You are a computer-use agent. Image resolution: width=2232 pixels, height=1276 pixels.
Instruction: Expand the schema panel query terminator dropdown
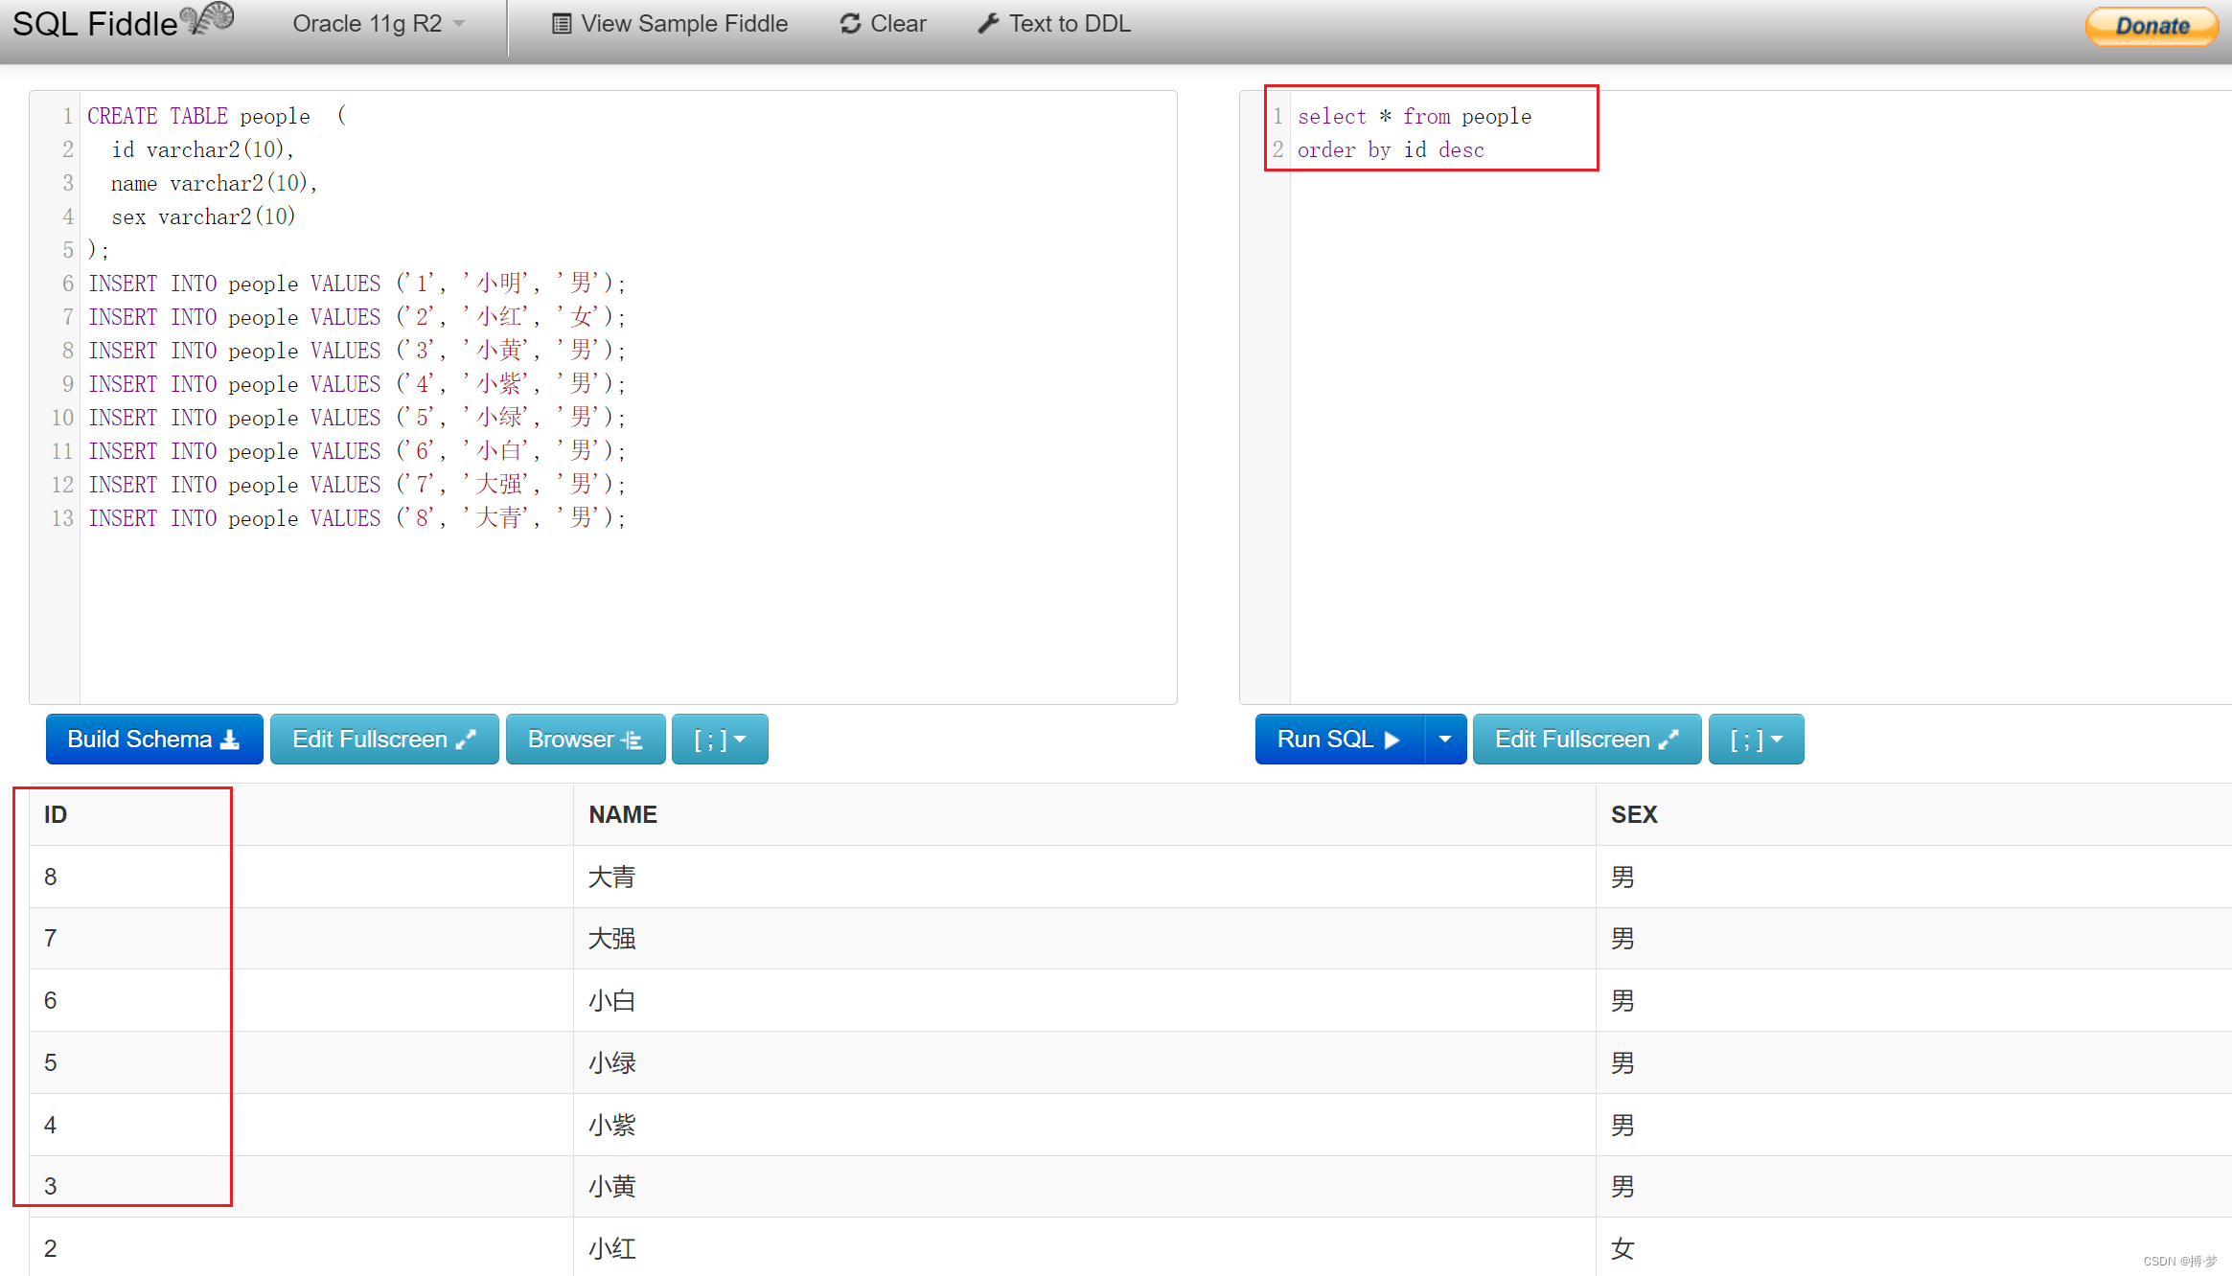pyautogui.click(x=720, y=739)
